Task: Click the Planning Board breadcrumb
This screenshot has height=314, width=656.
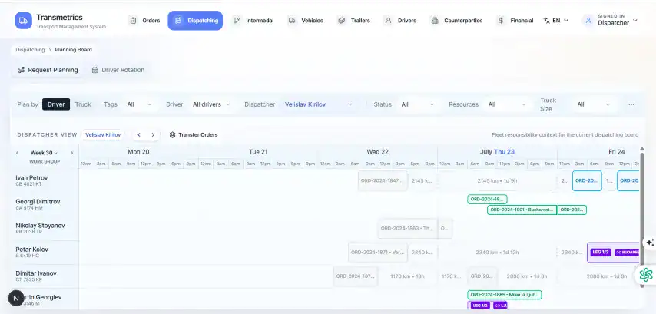Action: (x=73, y=50)
